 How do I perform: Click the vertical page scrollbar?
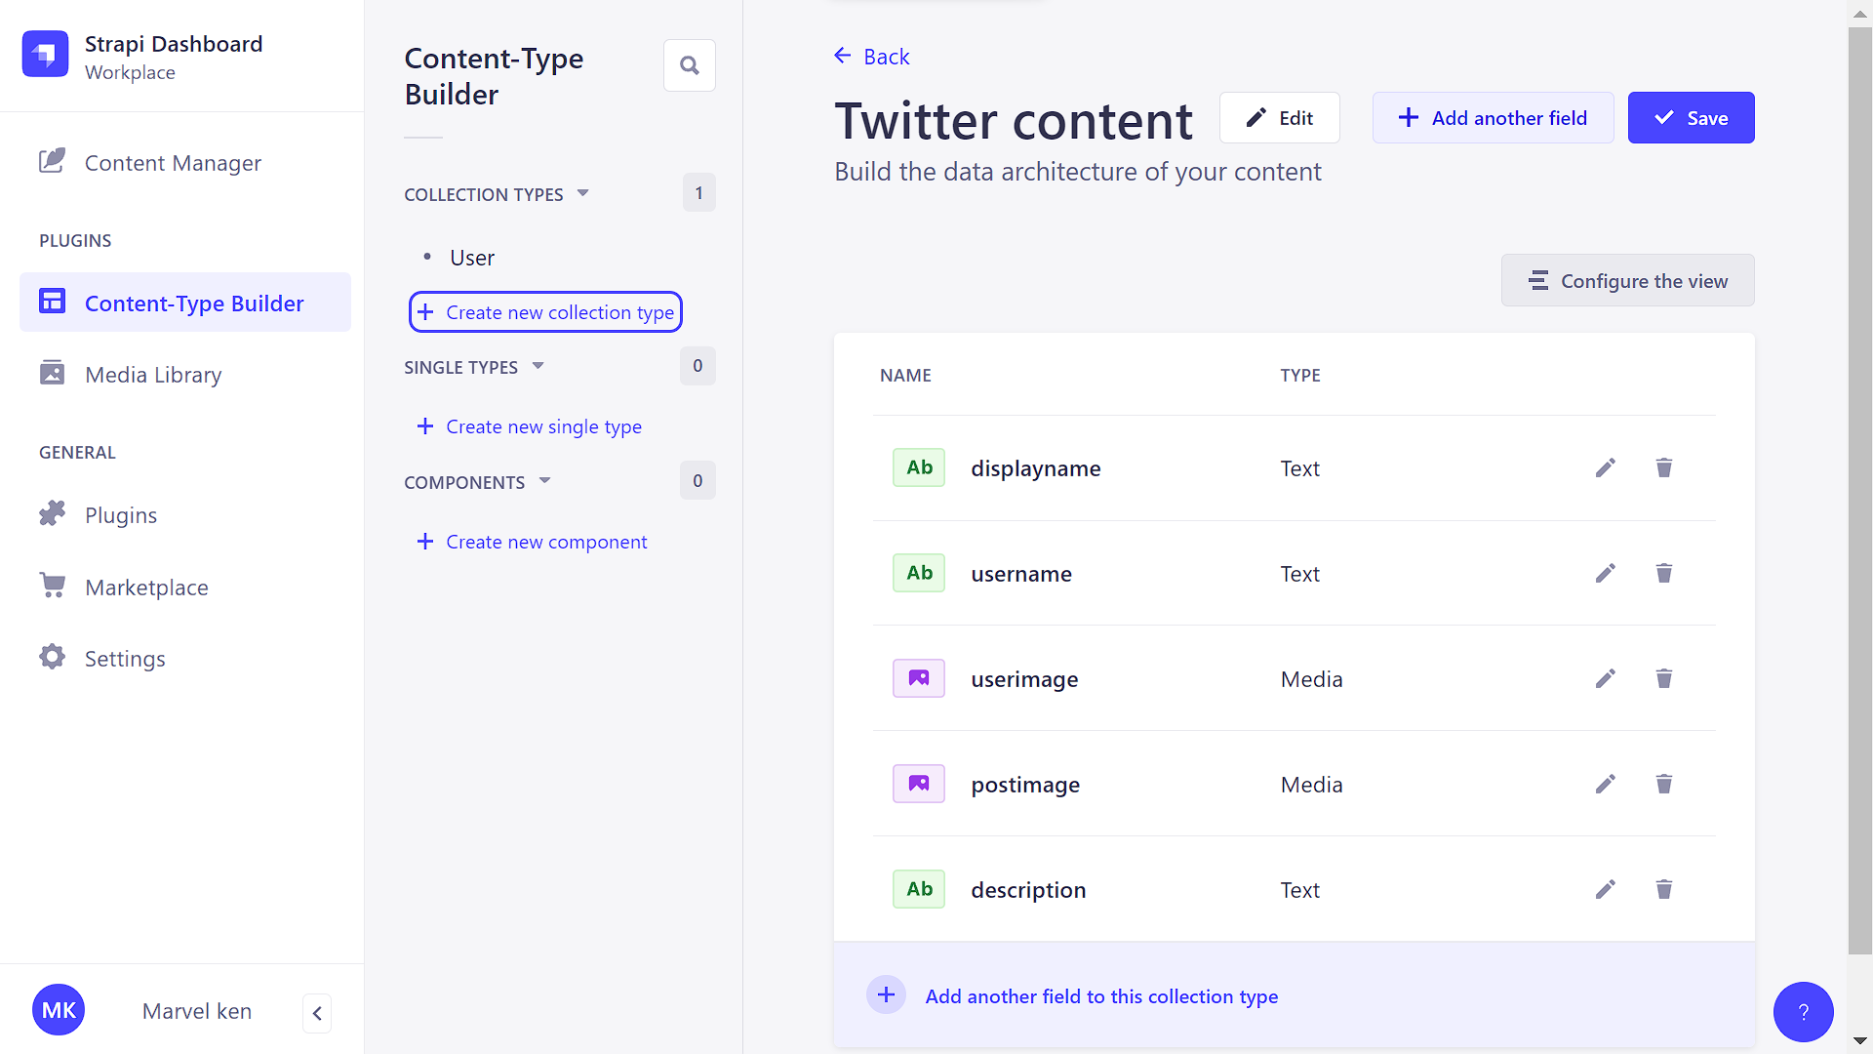click(x=1860, y=490)
